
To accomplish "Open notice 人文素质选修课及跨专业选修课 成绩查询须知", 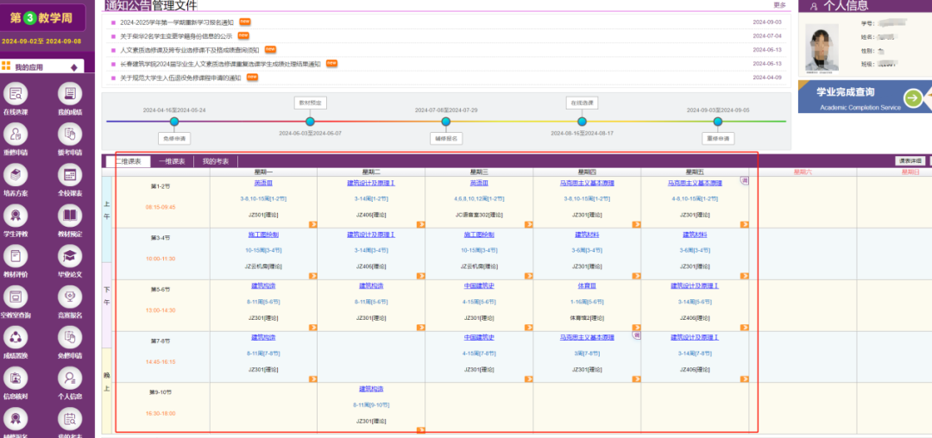I will (190, 50).
